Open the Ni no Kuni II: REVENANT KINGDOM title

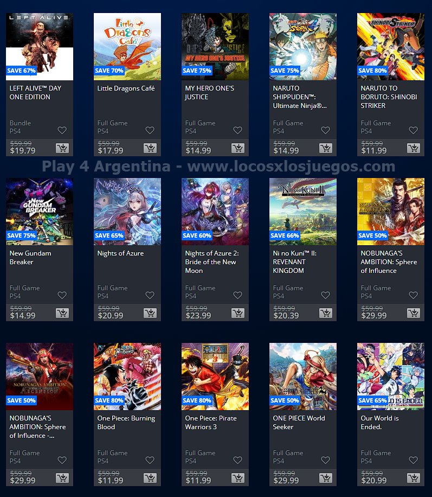294,262
